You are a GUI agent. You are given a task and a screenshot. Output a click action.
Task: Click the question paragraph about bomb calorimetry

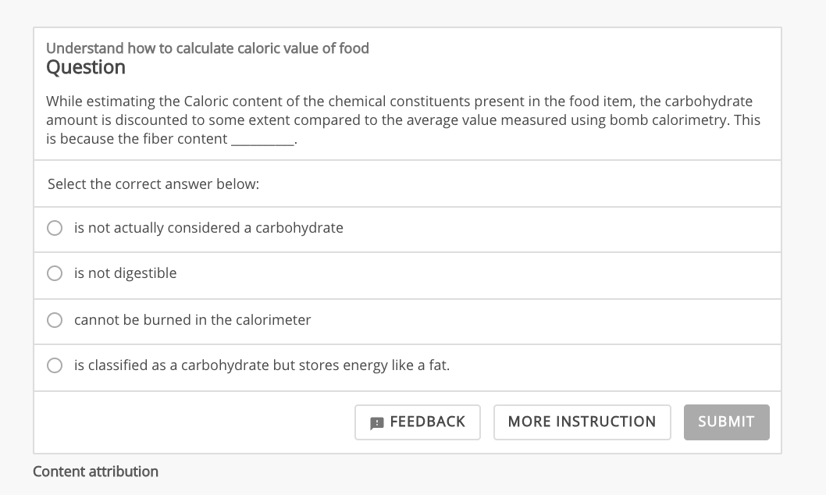tap(404, 119)
